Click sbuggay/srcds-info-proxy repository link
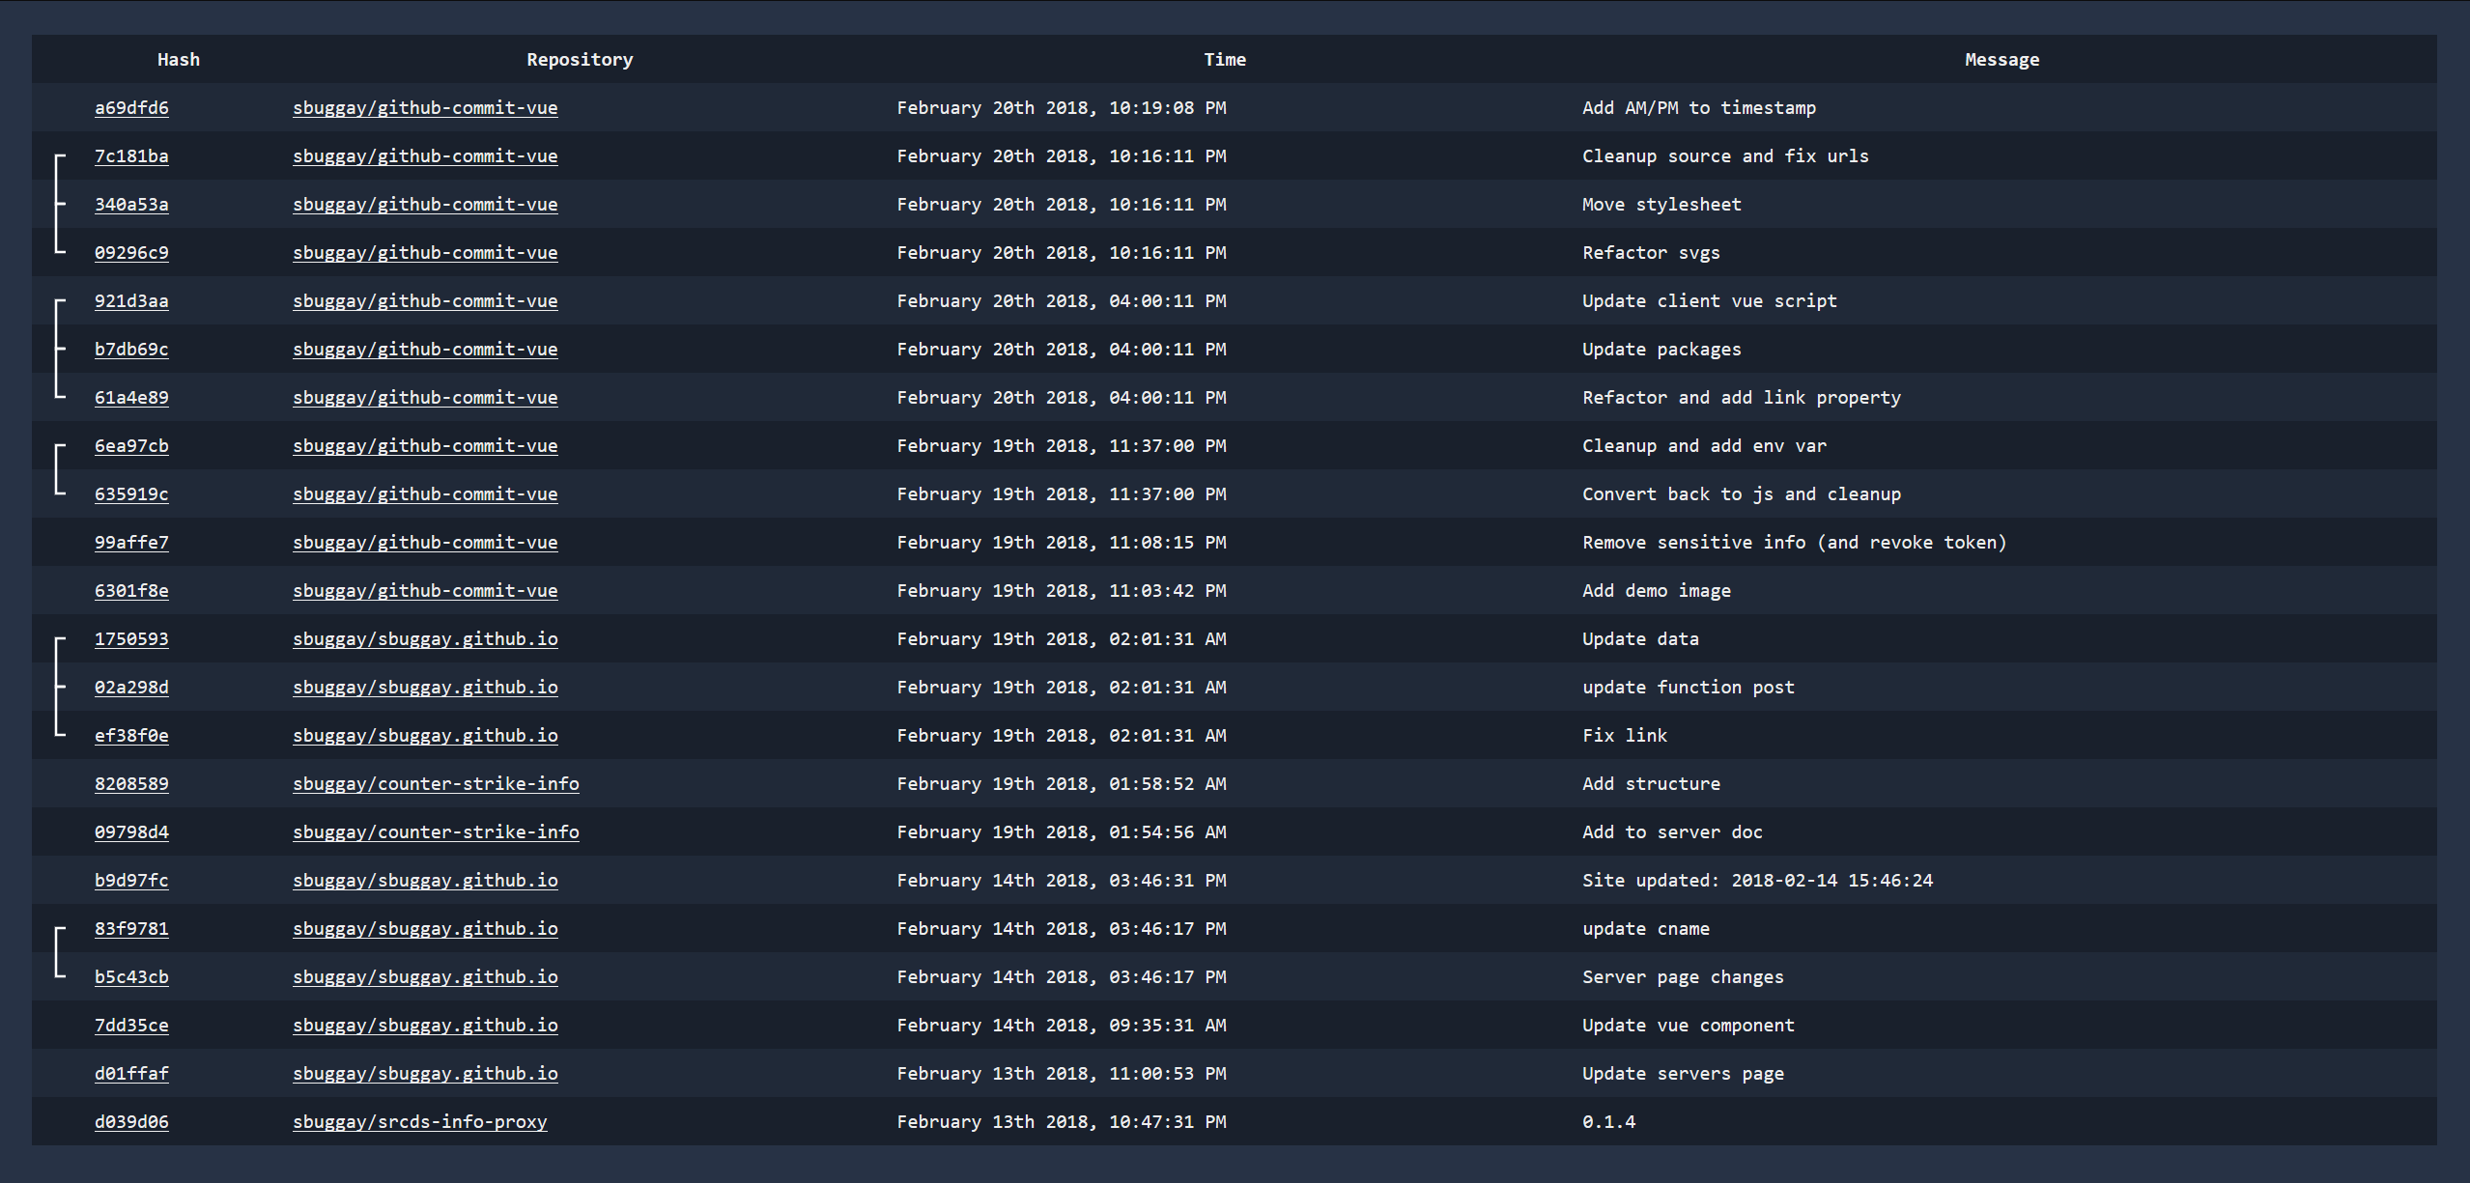The height and width of the screenshot is (1183, 2470). point(419,1122)
